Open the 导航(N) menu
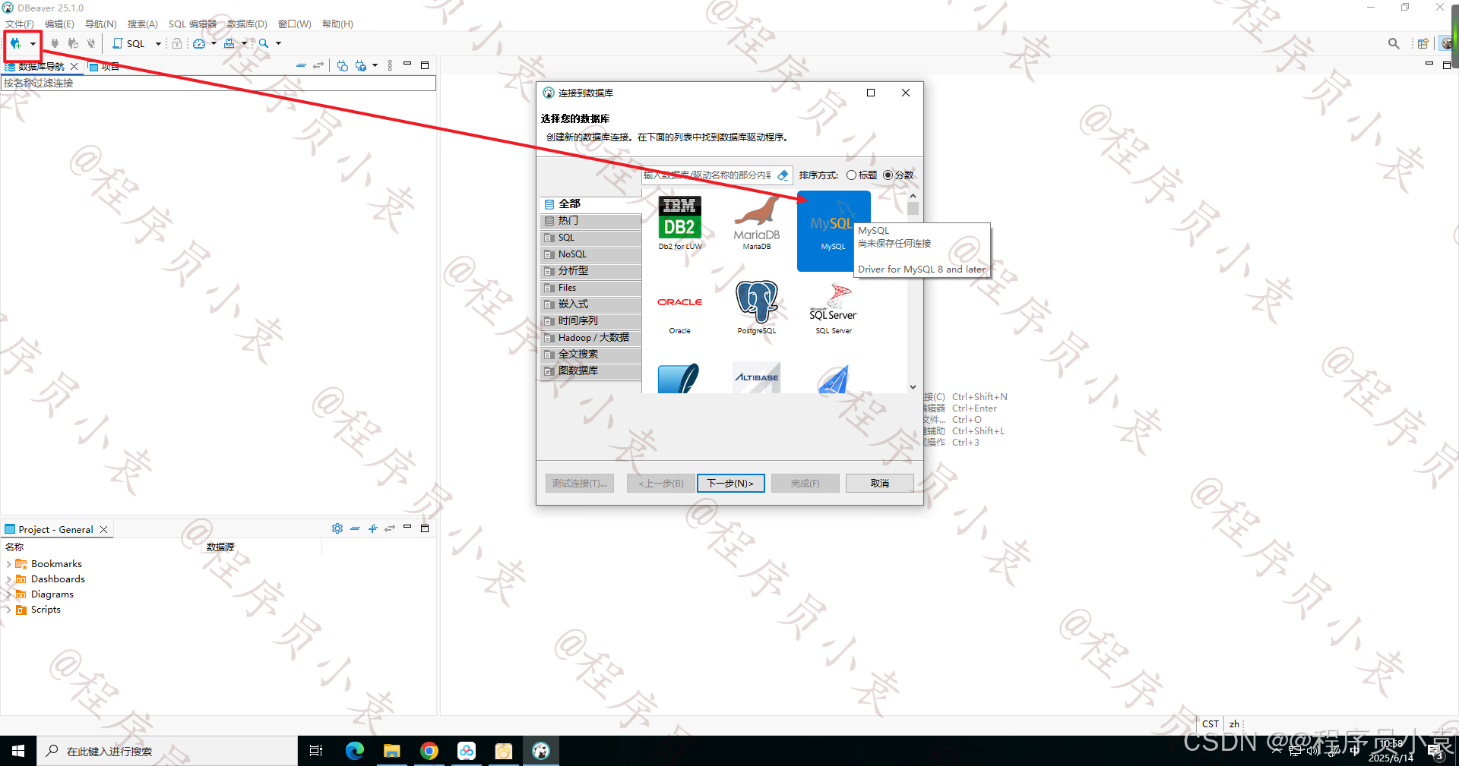The width and height of the screenshot is (1459, 766). (x=100, y=24)
